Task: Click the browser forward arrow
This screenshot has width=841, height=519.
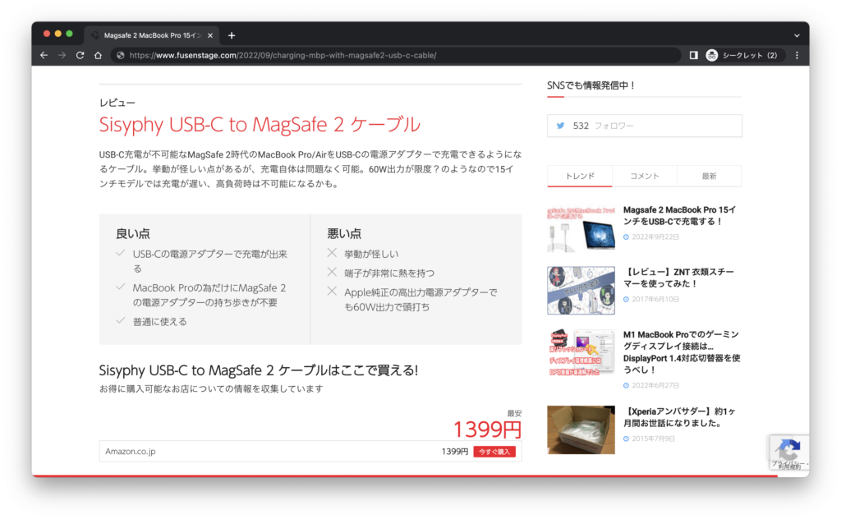Action: coord(62,55)
